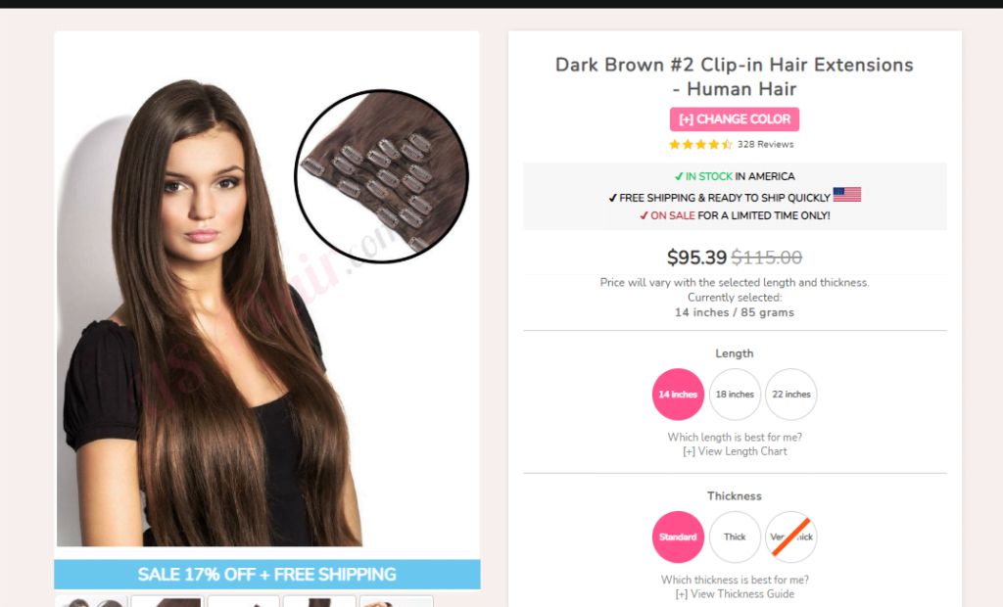Expand the View Length Chart link
The image size is (1003, 607).
(x=735, y=451)
